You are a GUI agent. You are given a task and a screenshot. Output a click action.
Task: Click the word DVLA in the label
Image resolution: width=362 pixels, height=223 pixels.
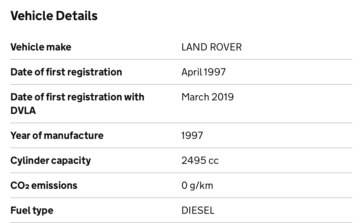23,111
